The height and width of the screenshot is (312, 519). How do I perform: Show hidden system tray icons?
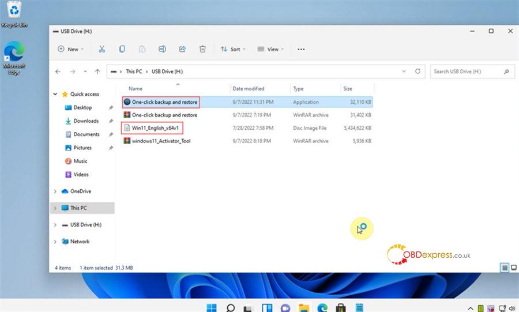471,309
